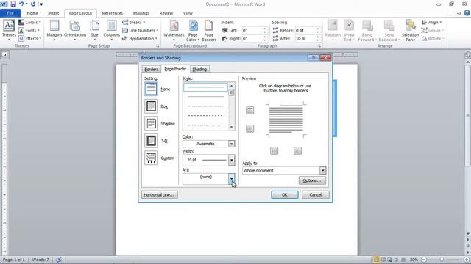This screenshot has width=471, height=264.
Task: Click the Orientation icon
Action: [75, 30]
